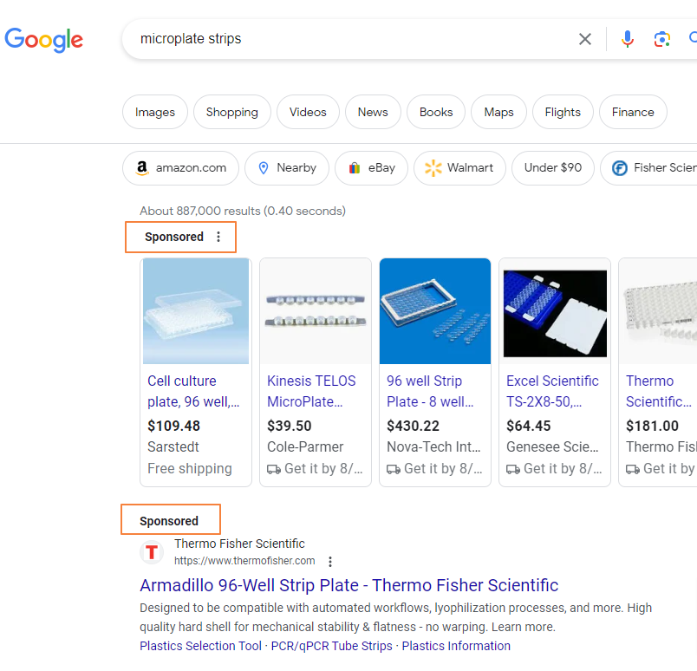Switch to the Maps tab
Viewport: 697px width, 671px height.
pyautogui.click(x=498, y=112)
